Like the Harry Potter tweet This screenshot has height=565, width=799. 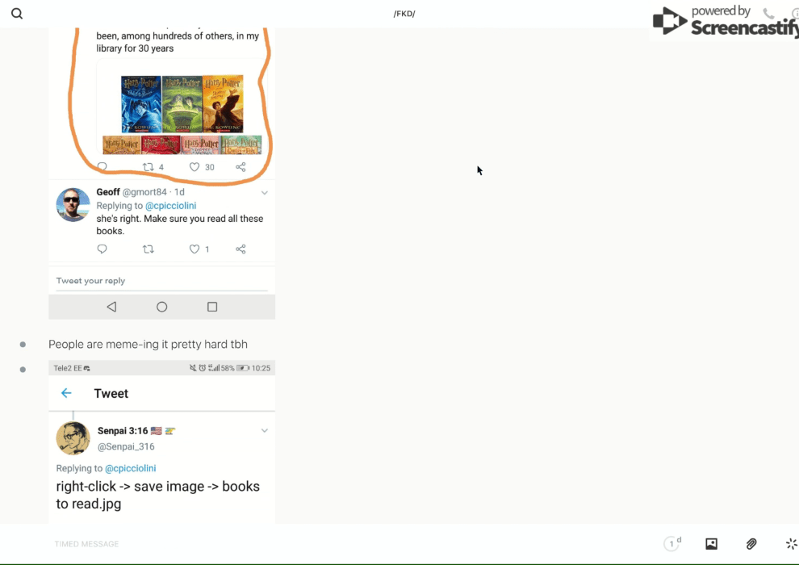195,167
